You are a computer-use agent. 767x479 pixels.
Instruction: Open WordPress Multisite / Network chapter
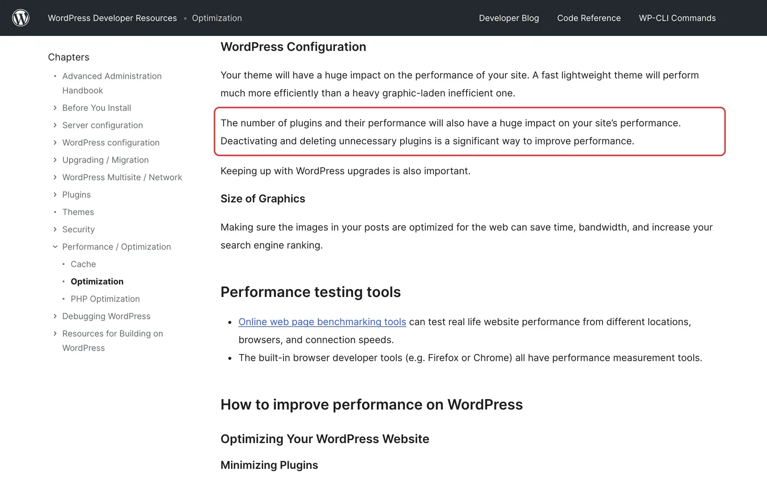click(x=122, y=177)
